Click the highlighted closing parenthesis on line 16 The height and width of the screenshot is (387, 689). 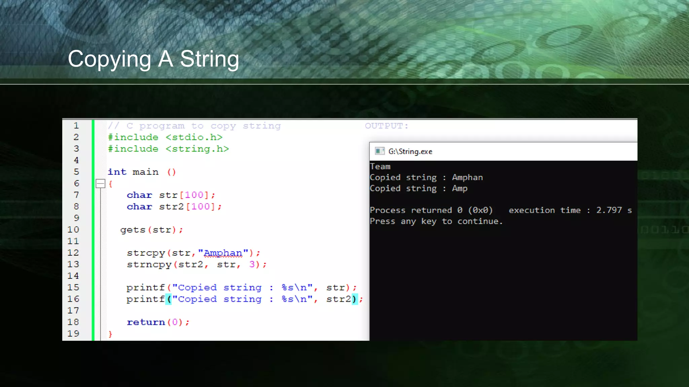(354, 299)
